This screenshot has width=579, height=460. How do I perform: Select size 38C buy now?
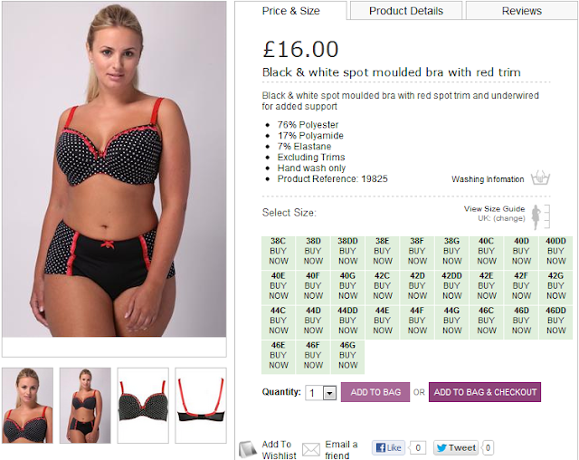pos(278,251)
